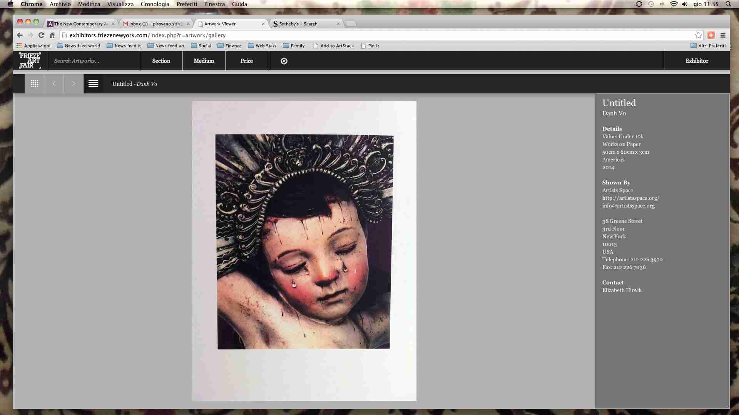Click the browser home icon
Screen dimensions: 739x415
click(x=52, y=35)
